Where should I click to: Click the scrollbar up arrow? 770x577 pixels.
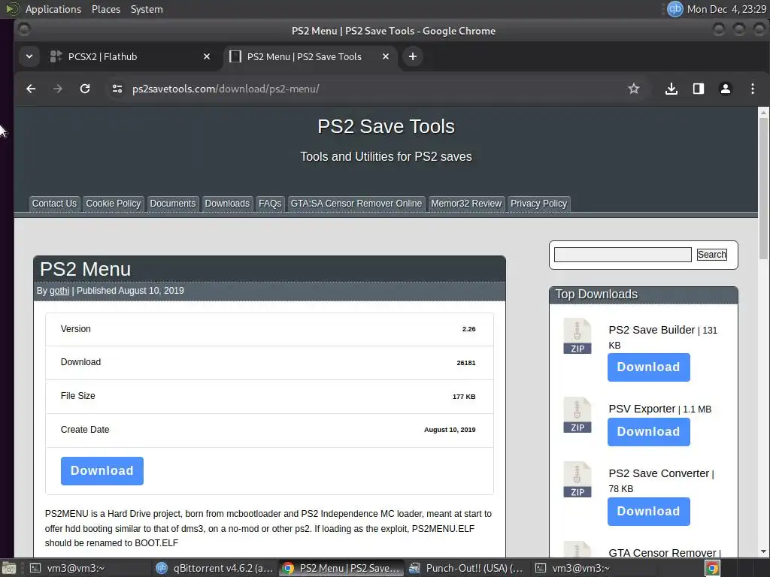pos(763,113)
